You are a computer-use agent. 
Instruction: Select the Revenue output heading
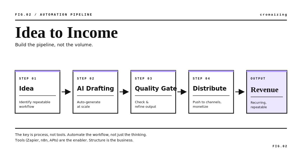coord(265,90)
